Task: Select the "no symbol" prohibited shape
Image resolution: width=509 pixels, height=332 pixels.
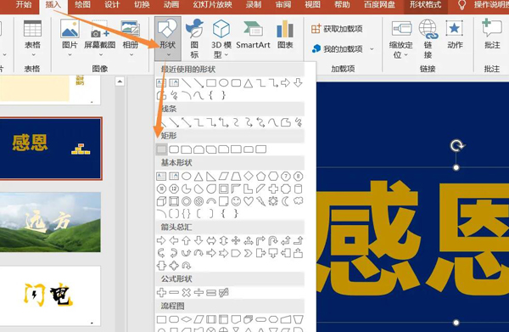Action: [x=199, y=201]
